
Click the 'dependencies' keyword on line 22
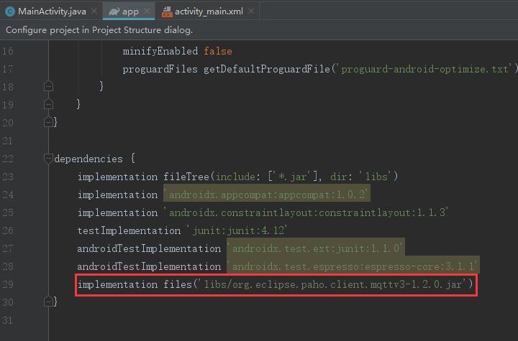pos(88,159)
